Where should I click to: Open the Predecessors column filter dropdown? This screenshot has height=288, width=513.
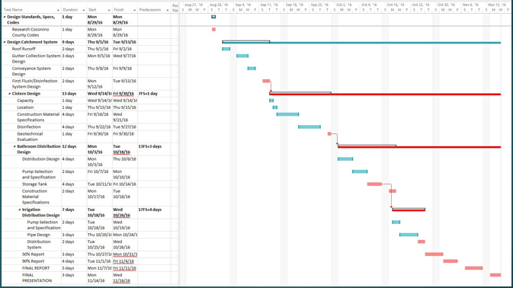167,10
